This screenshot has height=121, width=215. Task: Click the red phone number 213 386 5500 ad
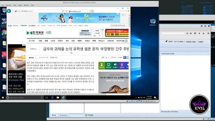coord(117,33)
